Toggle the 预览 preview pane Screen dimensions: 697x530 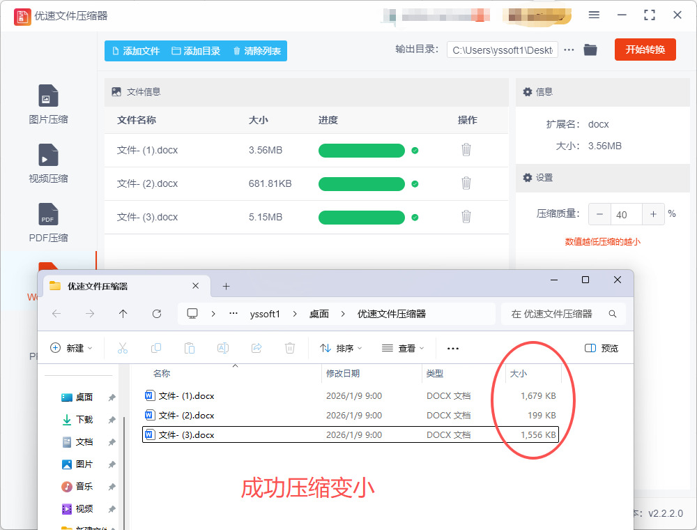[x=602, y=348]
